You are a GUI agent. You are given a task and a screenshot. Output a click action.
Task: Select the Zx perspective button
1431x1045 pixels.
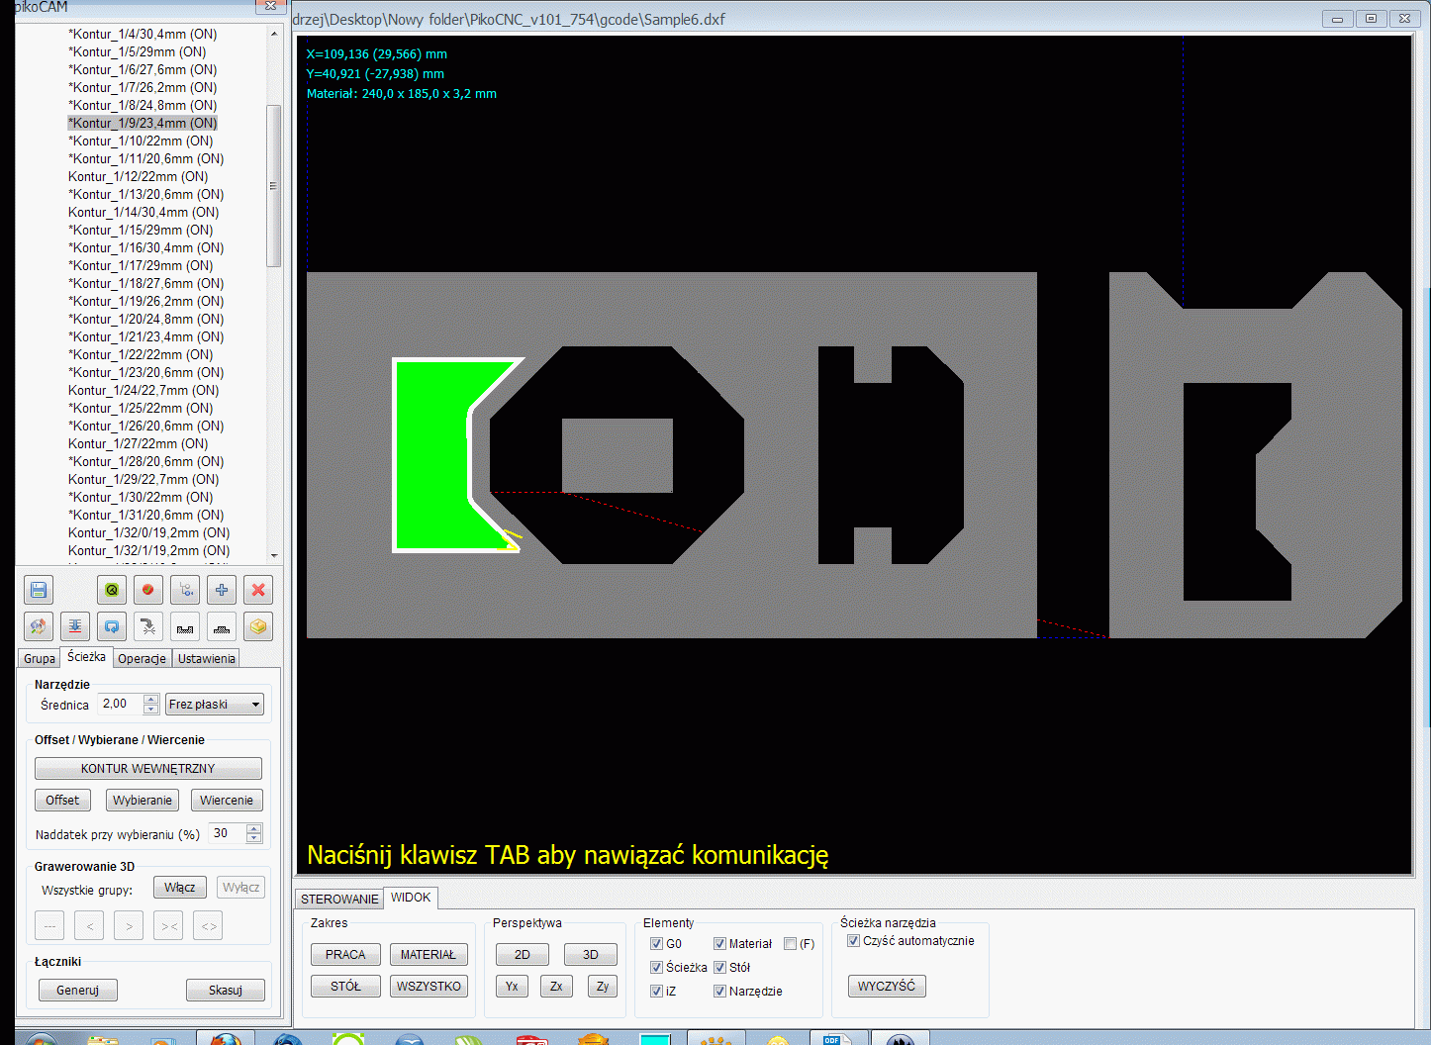point(556,987)
